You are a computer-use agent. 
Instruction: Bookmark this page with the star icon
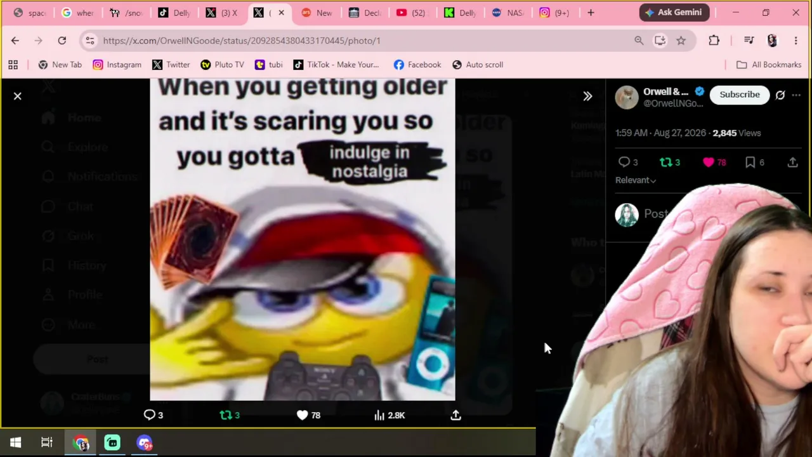pyautogui.click(x=681, y=41)
